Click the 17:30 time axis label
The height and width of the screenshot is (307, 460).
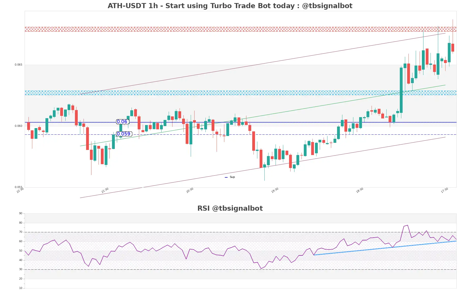[x=445, y=190]
